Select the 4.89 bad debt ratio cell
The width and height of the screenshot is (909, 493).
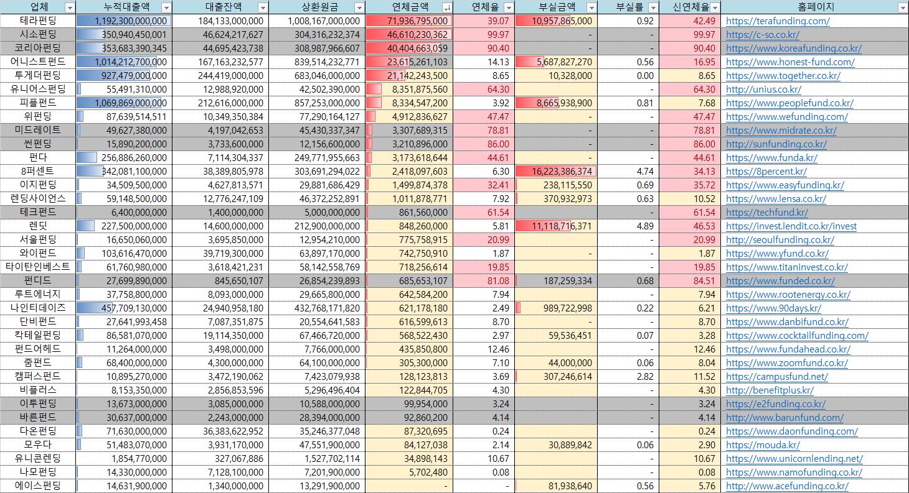(628, 226)
